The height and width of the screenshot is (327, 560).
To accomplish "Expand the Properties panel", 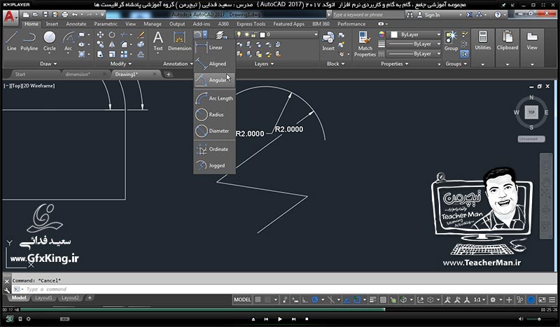I will click(394, 64).
